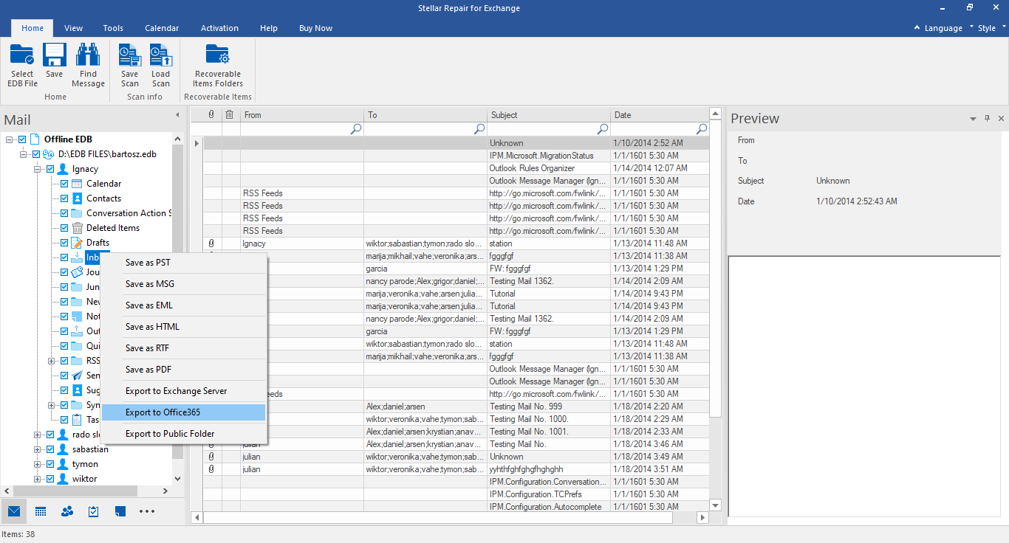Collapse the bartosz.edb tree node
The width and height of the screenshot is (1009, 543).
tap(24, 154)
